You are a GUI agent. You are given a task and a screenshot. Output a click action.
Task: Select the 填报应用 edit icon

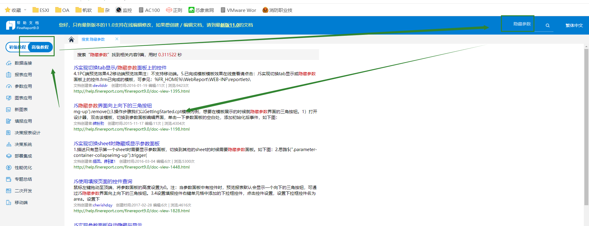pyautogui.click(x=9, y=121)
